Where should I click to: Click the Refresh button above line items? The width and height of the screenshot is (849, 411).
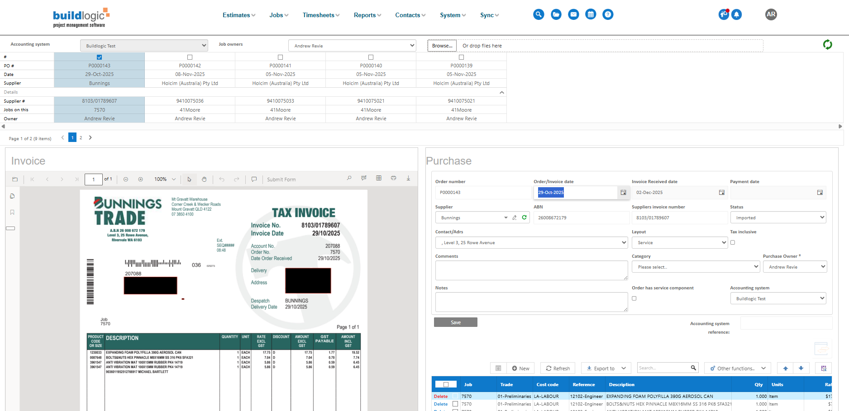[558, 368]
